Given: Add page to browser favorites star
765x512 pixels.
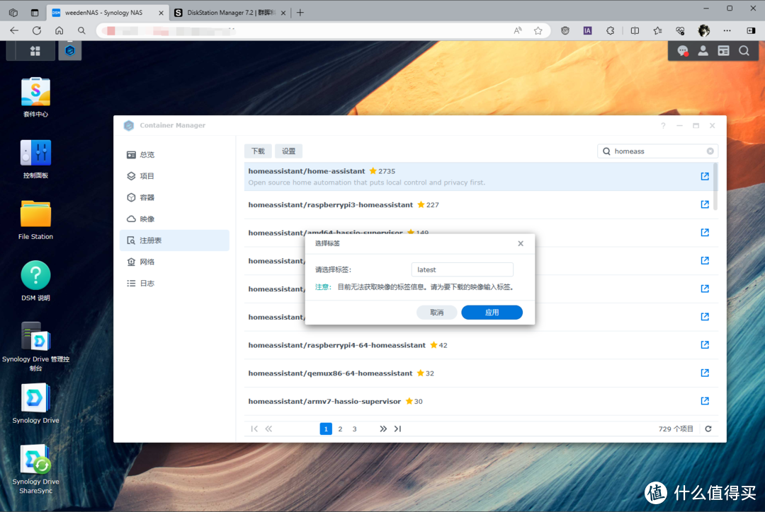Looking at the screenshot, I should pos(538,30).
